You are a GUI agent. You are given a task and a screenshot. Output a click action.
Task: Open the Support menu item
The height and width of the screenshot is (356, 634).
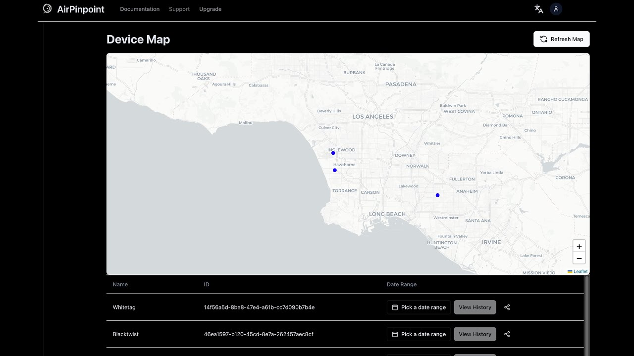(x=179, y=9)
